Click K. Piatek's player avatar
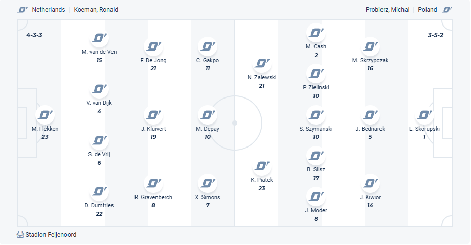This screenshot has width=471, height=245. (262, 166)
